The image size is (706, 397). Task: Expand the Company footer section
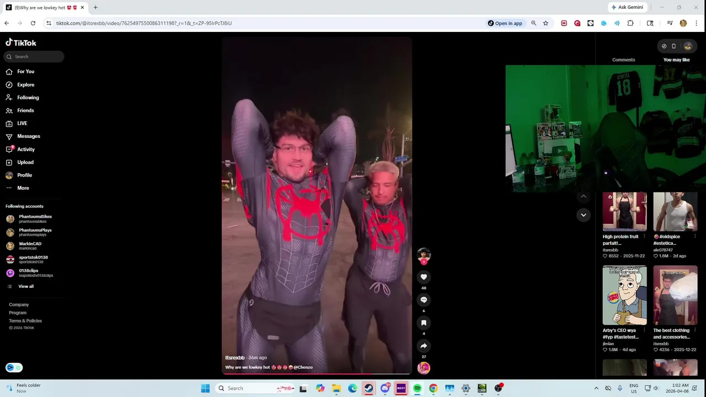coord(19,304)
